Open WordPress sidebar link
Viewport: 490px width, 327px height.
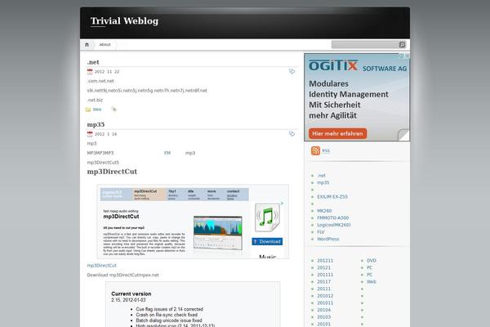coord(328,239)
